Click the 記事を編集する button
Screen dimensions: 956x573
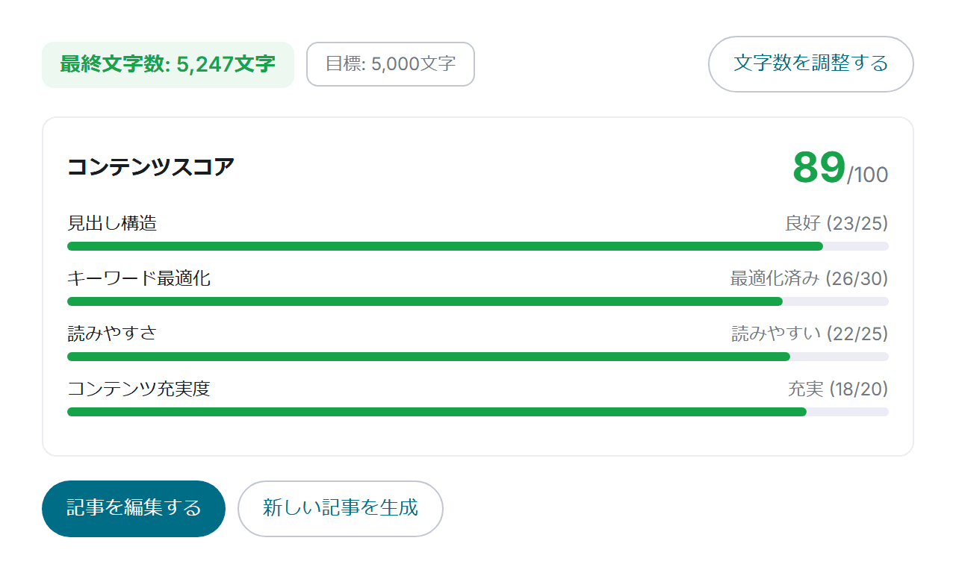(x=133, y=508)
